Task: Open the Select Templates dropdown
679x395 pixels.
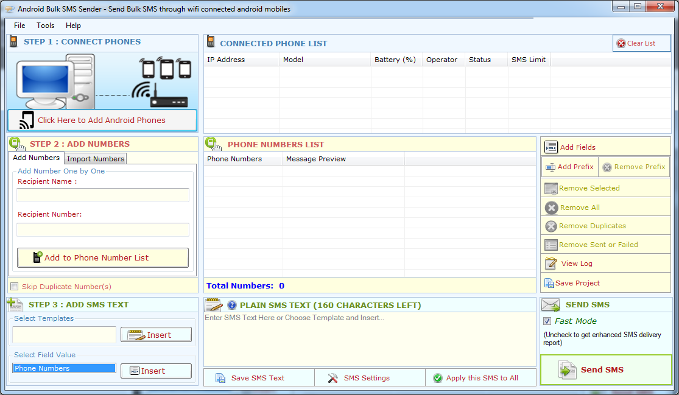Action: [64, 335]
